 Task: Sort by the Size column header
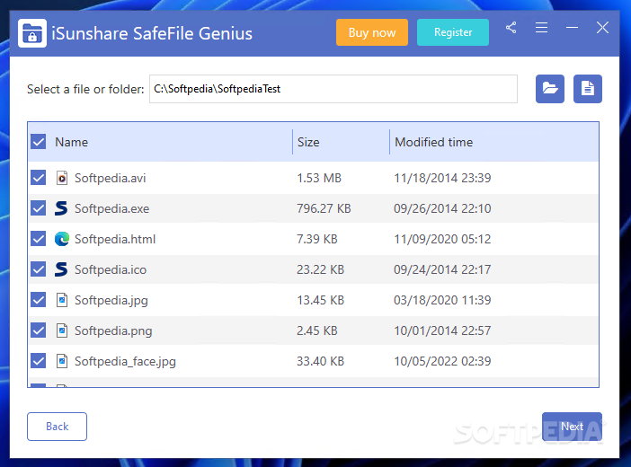click(308, 142)
